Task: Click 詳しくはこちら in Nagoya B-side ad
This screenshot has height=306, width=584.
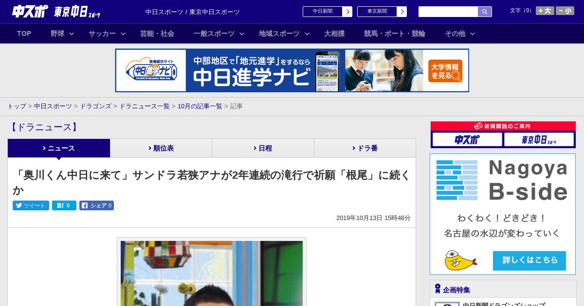Action: click(529, 261)
